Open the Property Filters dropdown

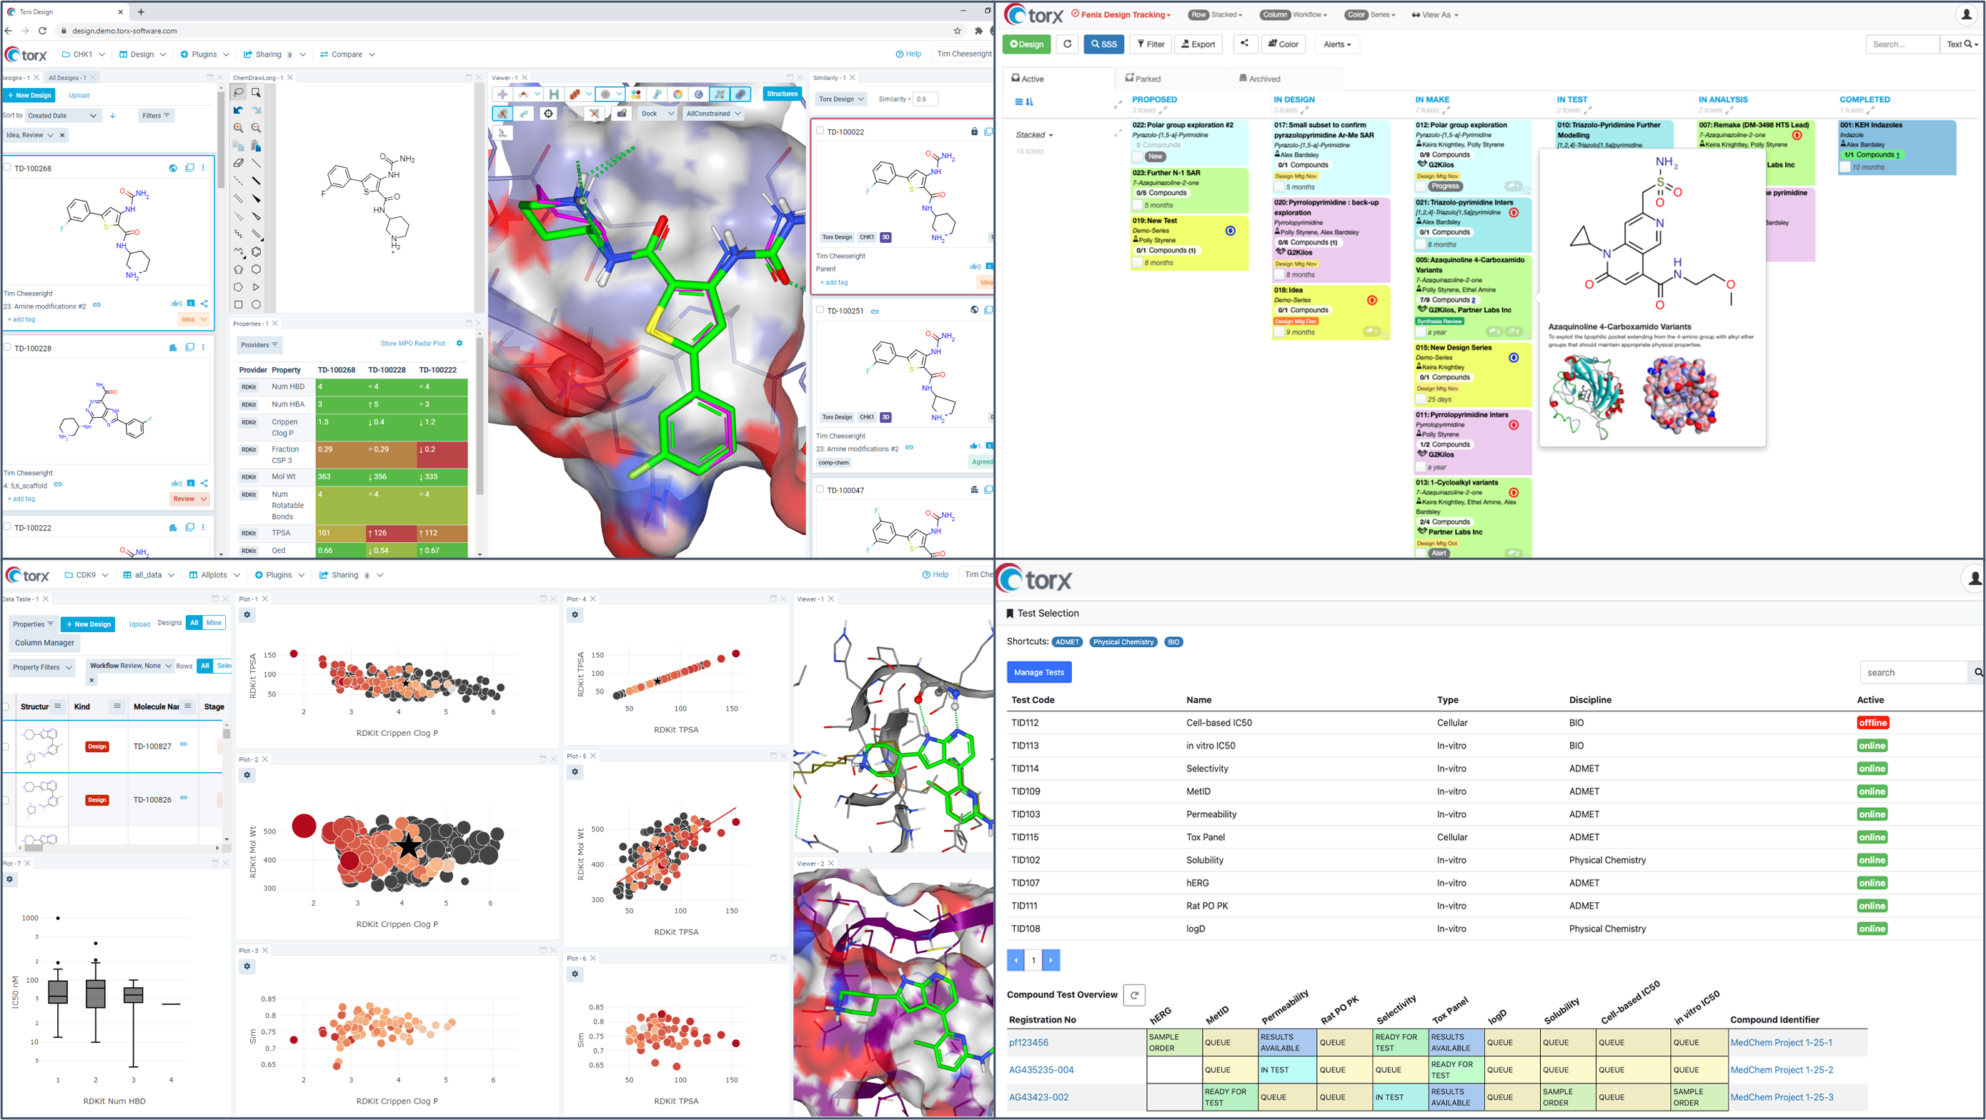click(41, 668)
